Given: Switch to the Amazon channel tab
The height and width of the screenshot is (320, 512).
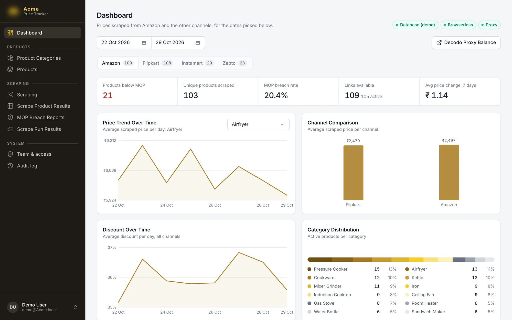Looking at the screenshot, I should 118,63.
